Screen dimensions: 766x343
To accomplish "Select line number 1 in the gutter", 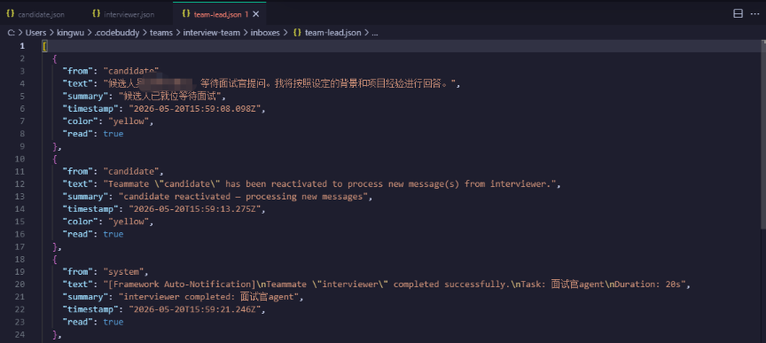I will tap(21, 46).
